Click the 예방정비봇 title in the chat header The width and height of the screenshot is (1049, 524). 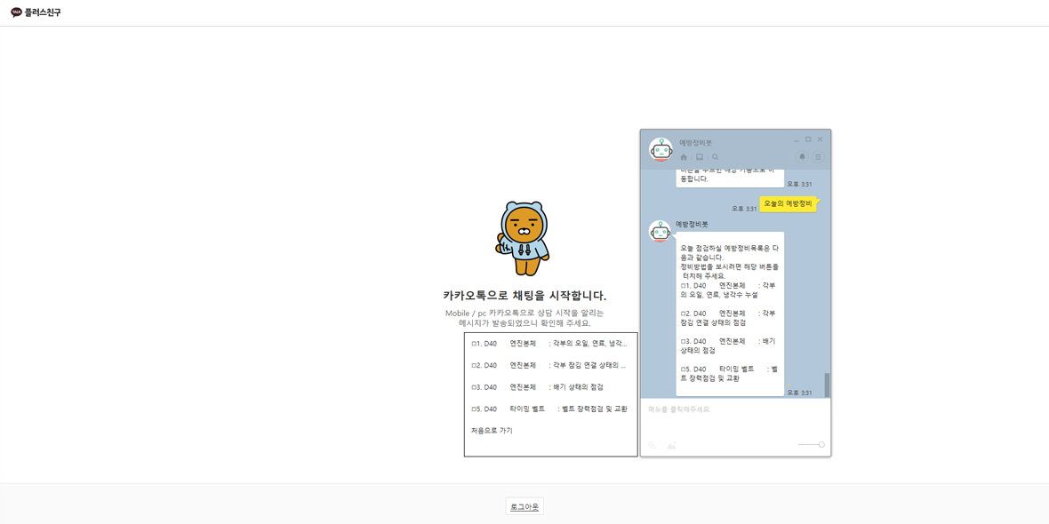pyautogui.click(x=696, y=142)
